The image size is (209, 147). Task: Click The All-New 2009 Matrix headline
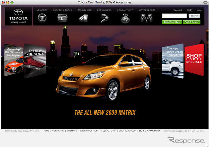coord(105,113)
